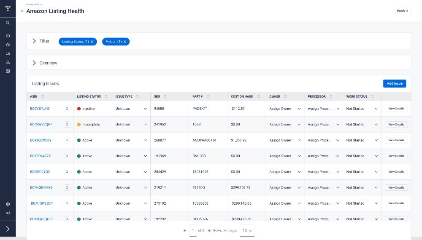
Task: Click the app logo in sidebar
Action: point(8,8)
